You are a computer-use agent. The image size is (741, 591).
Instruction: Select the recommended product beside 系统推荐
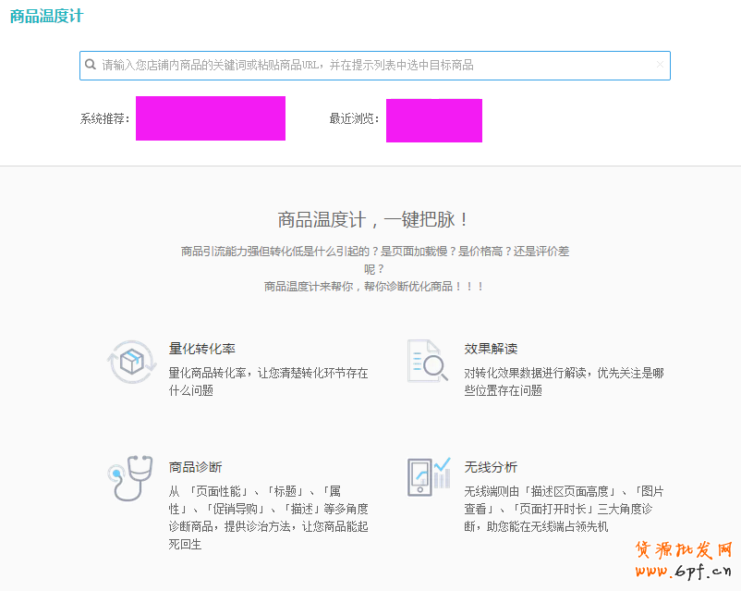pos(210,118)
